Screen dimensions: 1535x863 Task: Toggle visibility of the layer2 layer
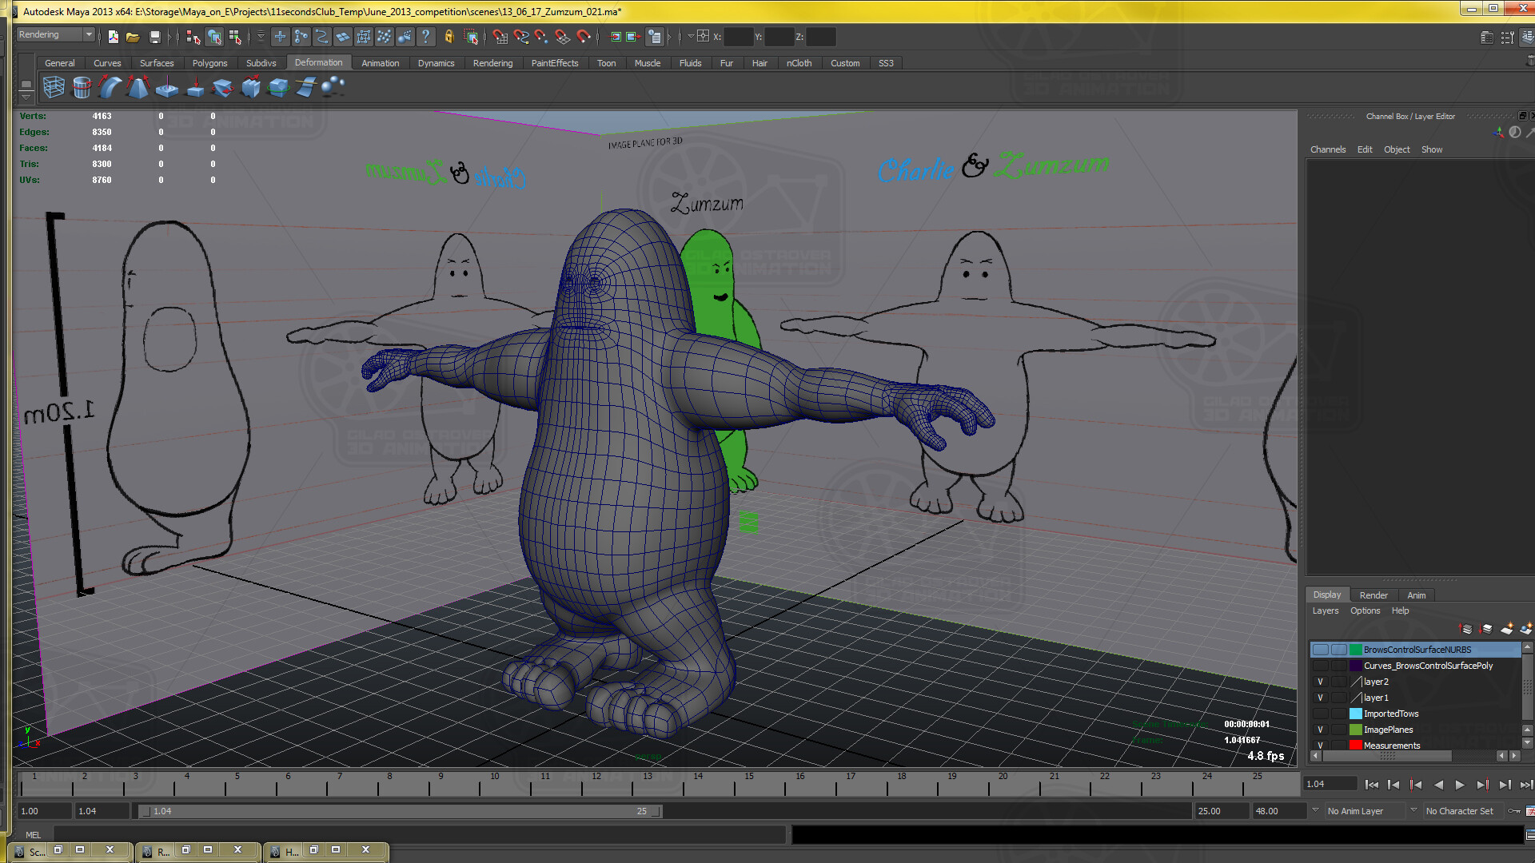[1320, 682]
